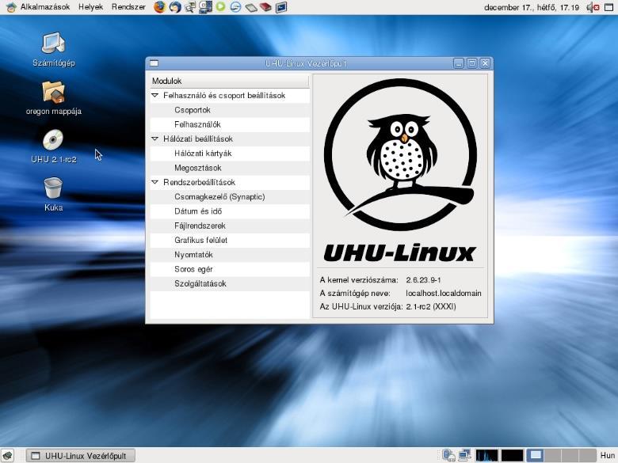Screen dimensions: 618x463
Task: Click the GNOME foot icon beside Alkalmazások
Action: (x=10, y=7)
